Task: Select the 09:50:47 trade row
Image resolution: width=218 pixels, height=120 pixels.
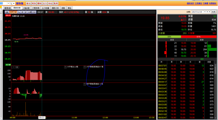Action: click(x=186, y=118)
